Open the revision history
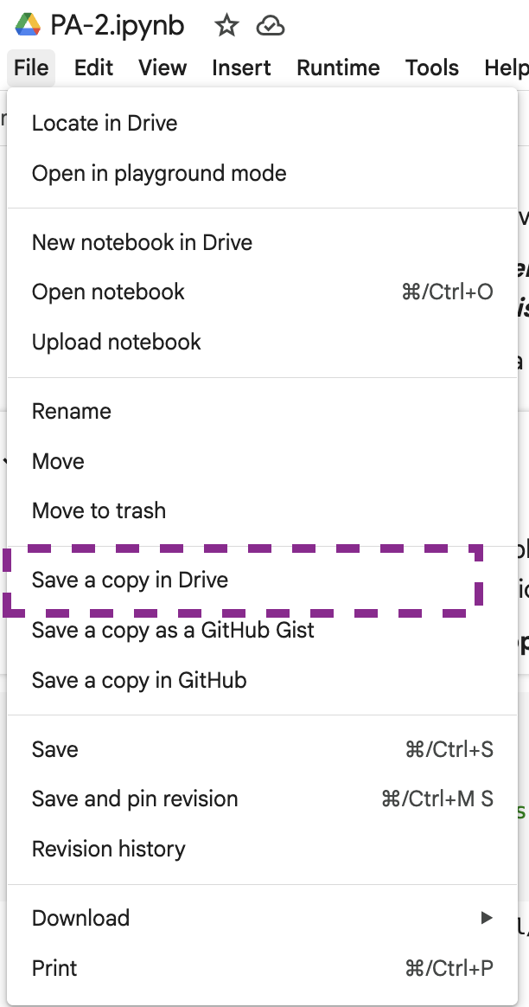This screenshot has width=529, height=1007. 108,849
